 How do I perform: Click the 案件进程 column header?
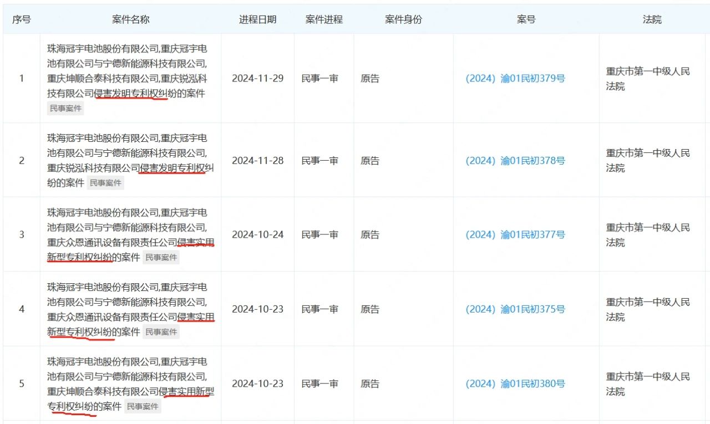[324, 19]
